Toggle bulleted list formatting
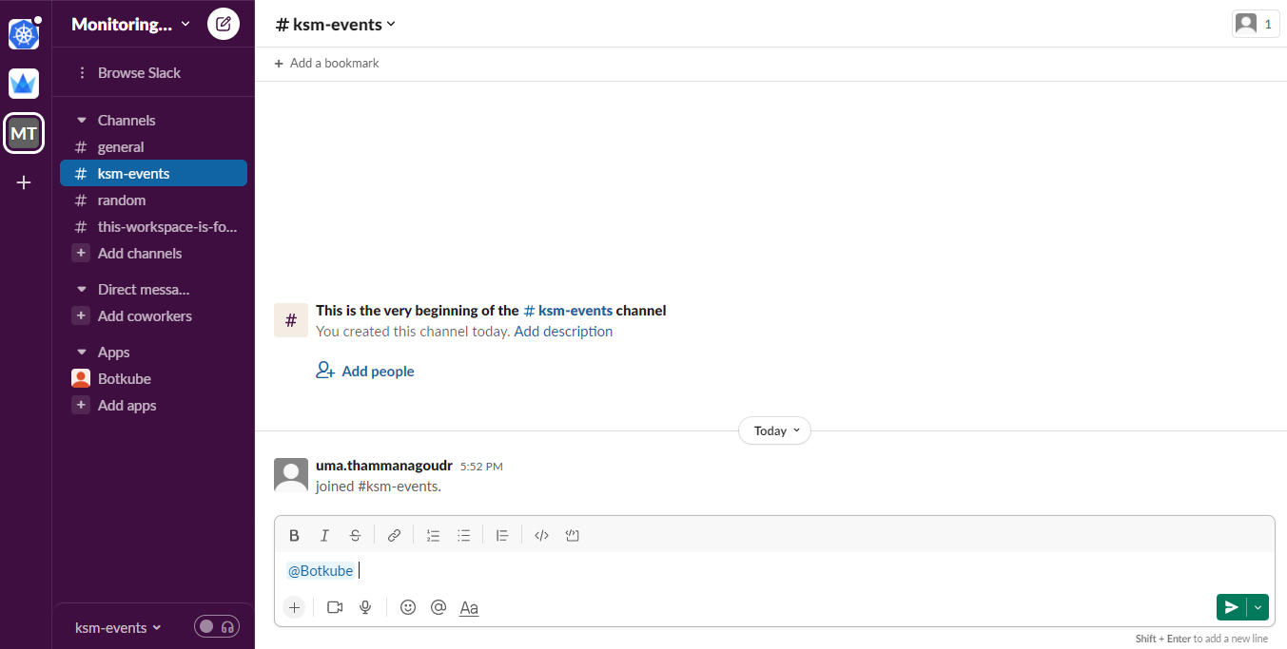 coord(463,536)
